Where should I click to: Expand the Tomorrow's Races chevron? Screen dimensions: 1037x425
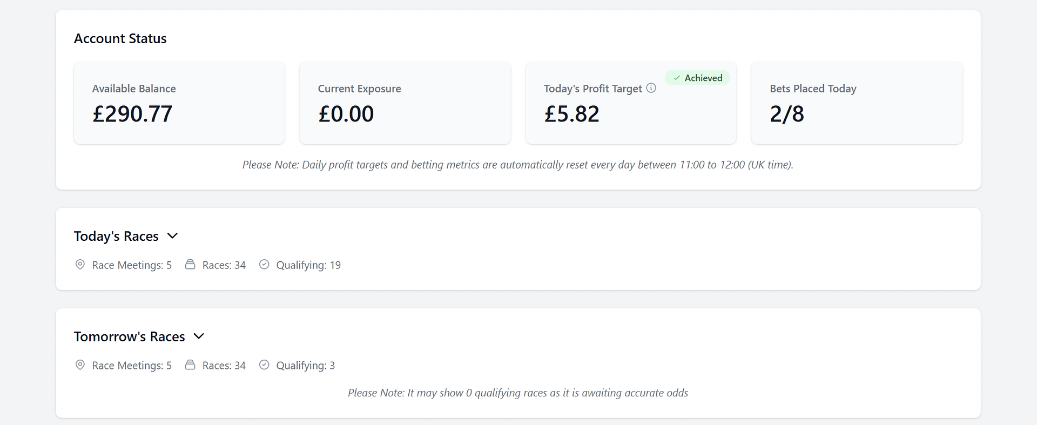(199, 336)
